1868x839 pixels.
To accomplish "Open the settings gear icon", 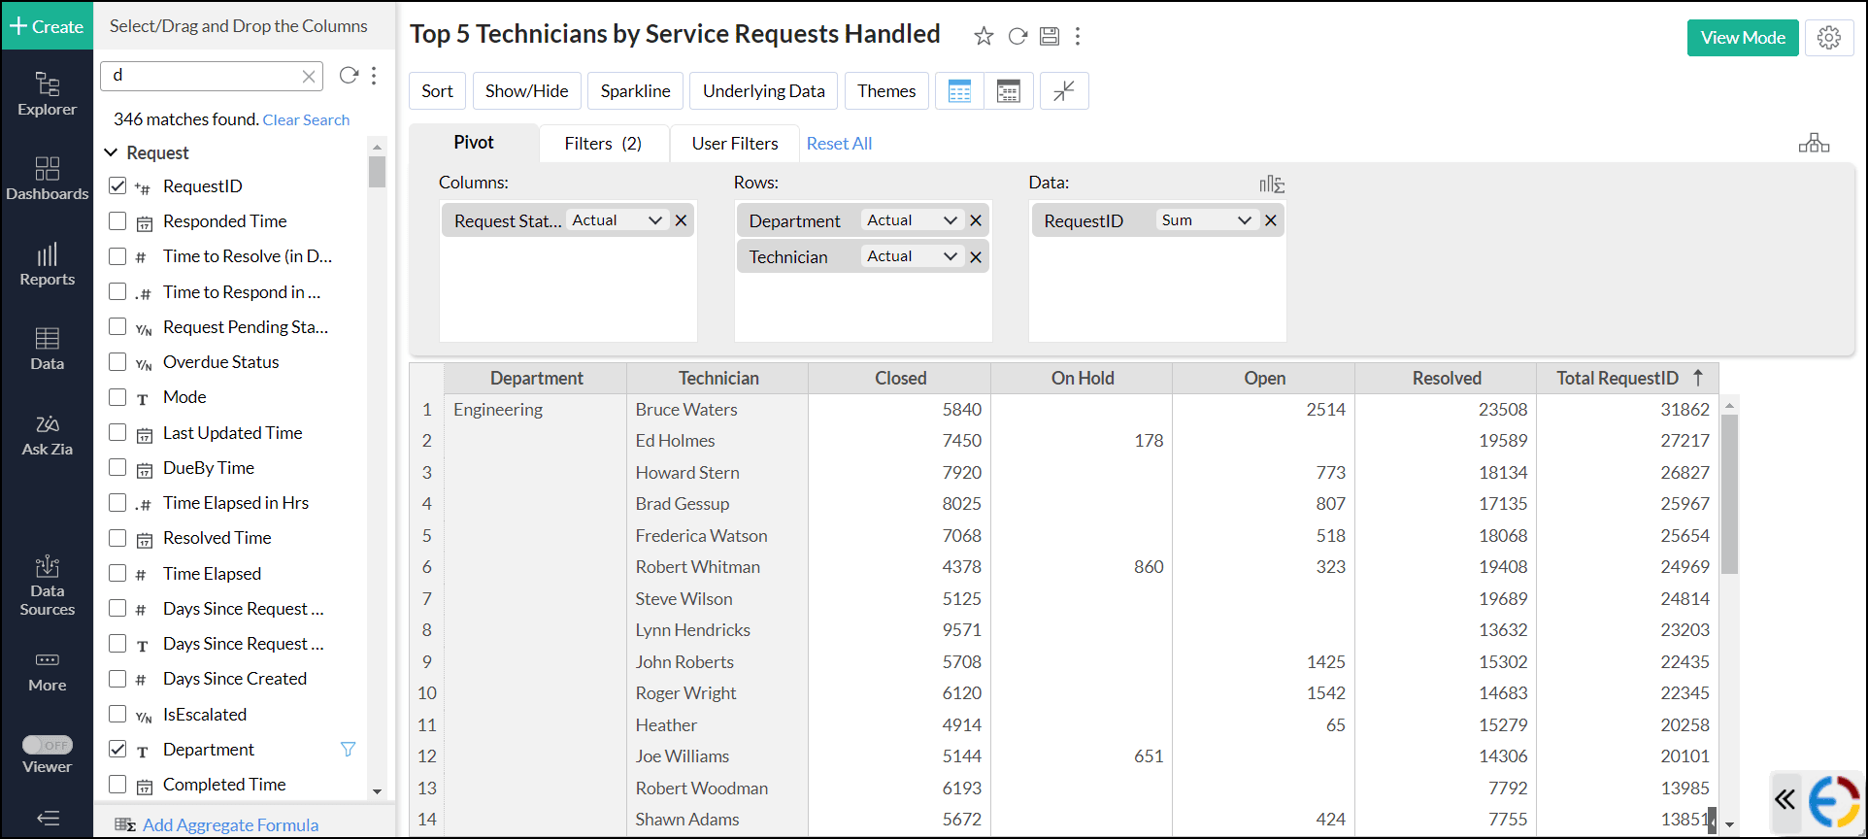I will [1829, 38].
